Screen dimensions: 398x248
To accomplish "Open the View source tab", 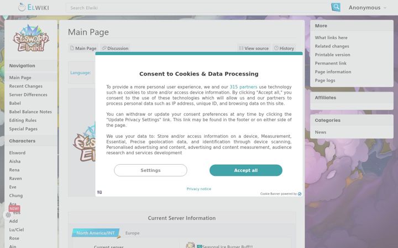I will tap(254, 48).
